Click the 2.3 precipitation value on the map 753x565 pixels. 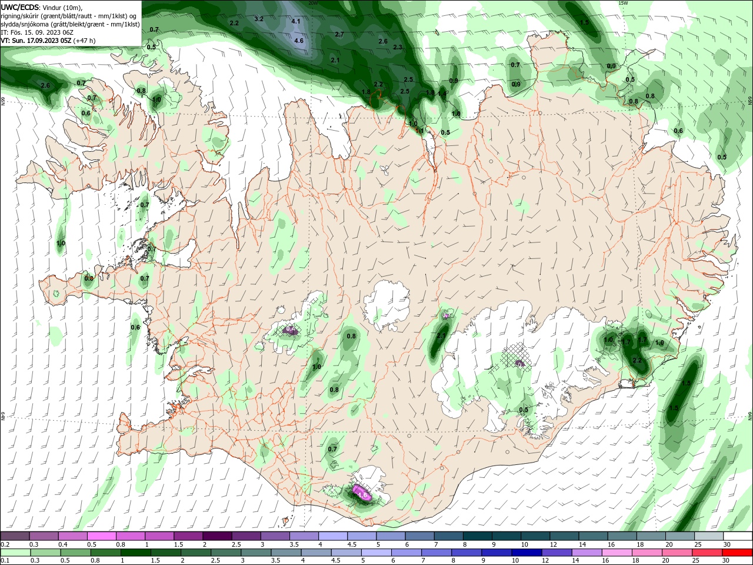pos(398,47)
